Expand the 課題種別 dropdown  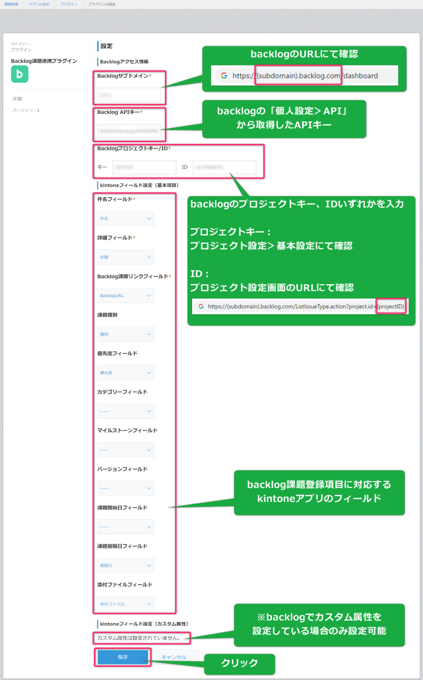126,334
